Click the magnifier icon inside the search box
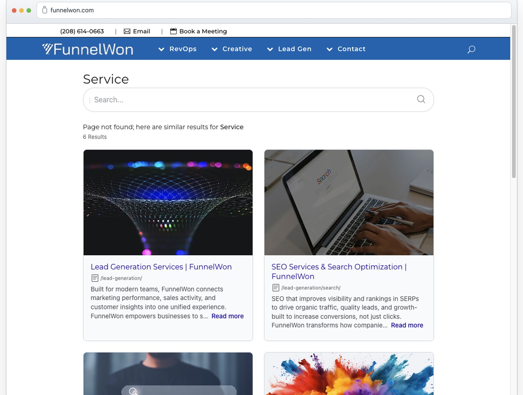 421,99
